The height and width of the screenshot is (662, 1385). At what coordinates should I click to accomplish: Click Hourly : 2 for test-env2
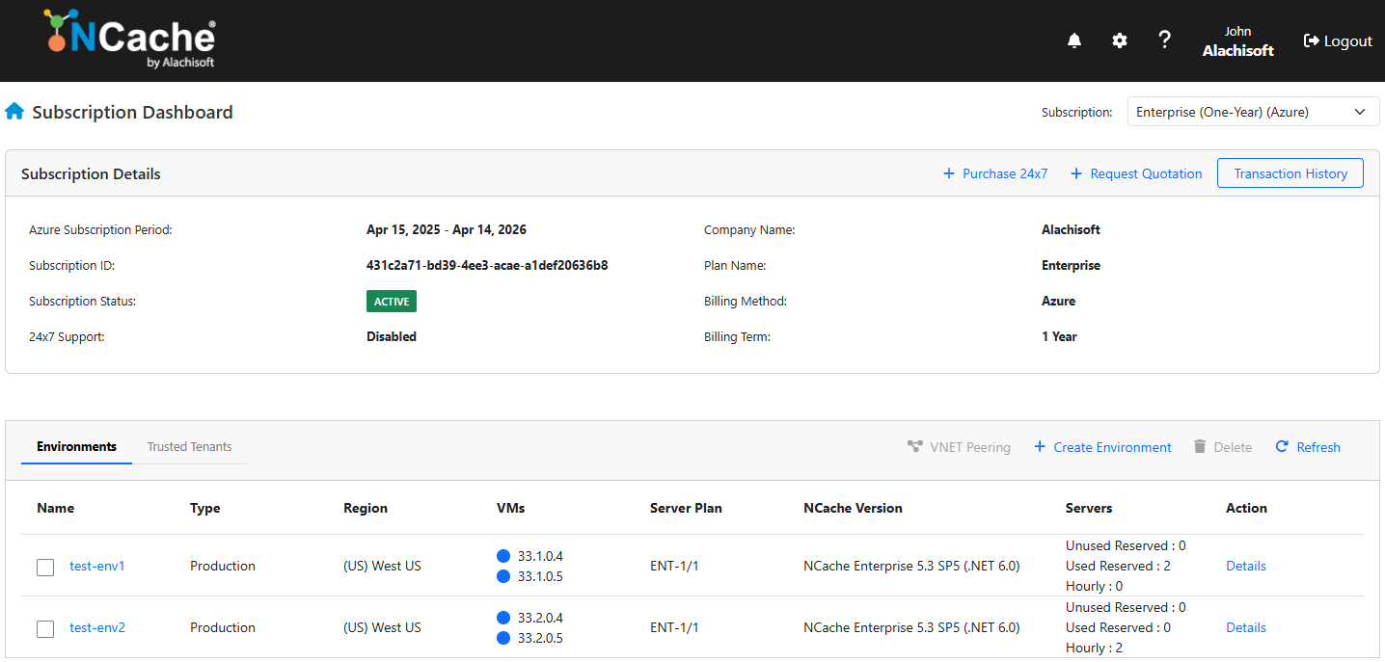(1094, 648)
